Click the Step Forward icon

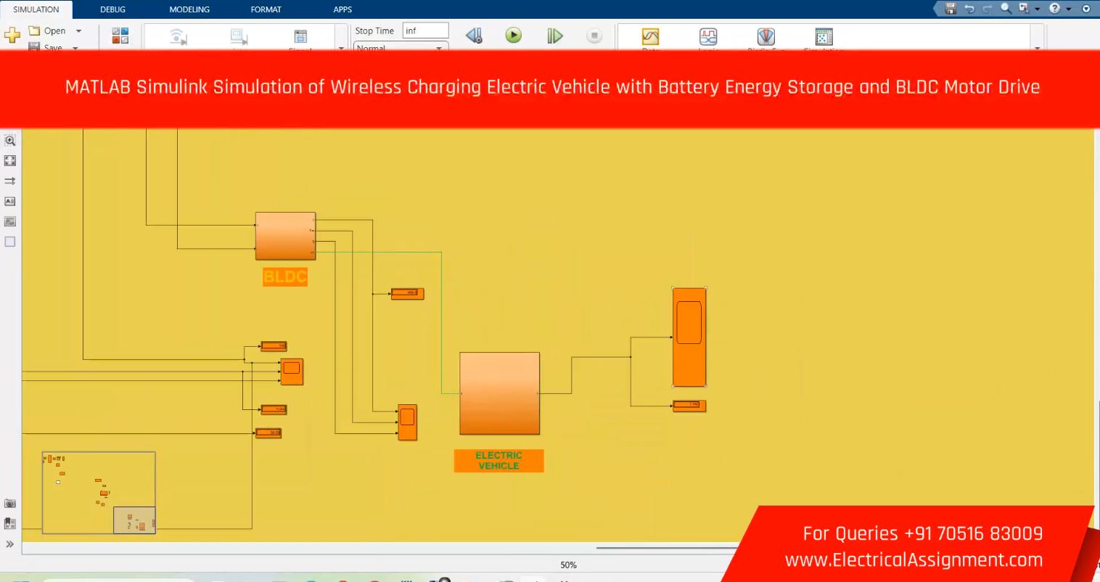pos(554,36)
